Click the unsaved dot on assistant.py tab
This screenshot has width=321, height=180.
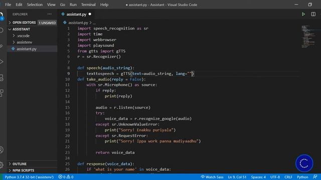coord(90,14)
